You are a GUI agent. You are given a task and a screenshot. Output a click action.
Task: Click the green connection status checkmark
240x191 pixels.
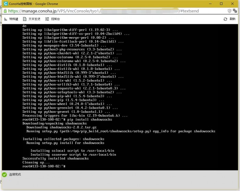pyautogui.click(x=4, y=175)
